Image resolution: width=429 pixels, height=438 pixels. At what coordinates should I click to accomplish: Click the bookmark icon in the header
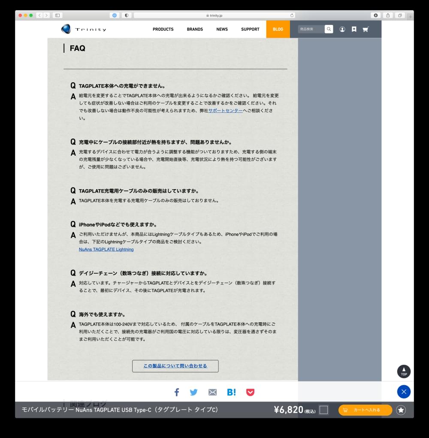353,29
